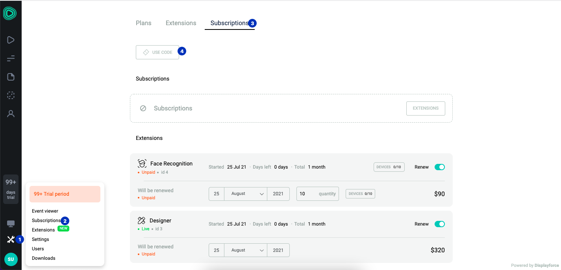Click year field 2021 for Face Recognition
Screen dimensions: 561x270
pyautogui.click(x=278, y=194)
